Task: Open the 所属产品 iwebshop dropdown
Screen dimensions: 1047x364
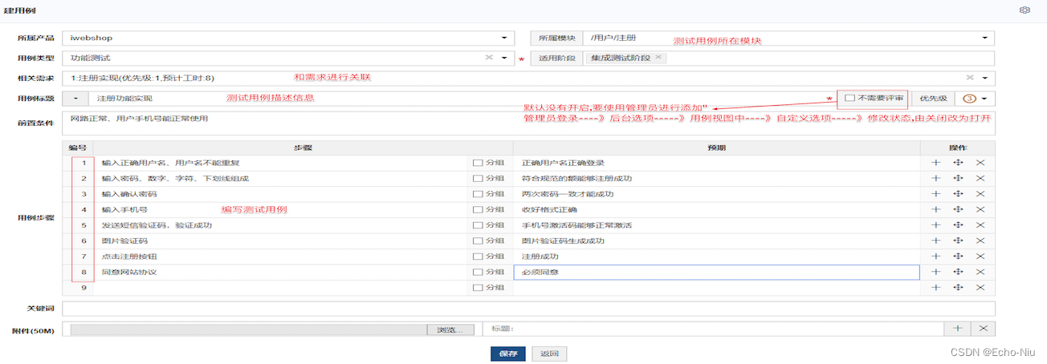Action: click(287, 38)
